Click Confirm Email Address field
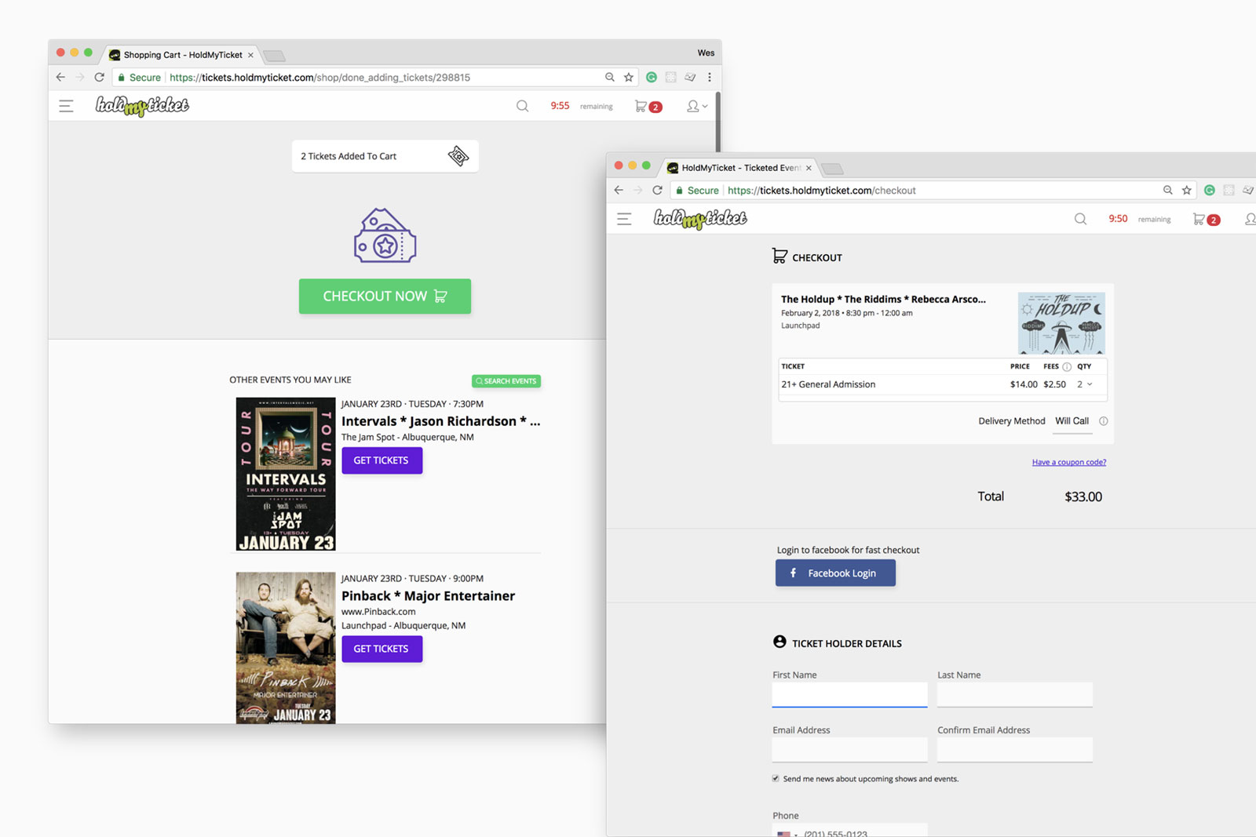The height and width of the screenshot is (837, 1256). tap(1014, 749)
